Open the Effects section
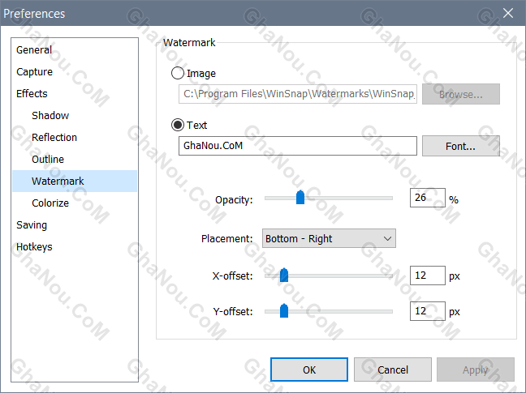 [75, 94]
